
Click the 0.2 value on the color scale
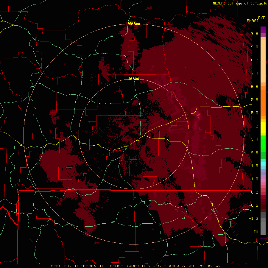tap(255, 192)
